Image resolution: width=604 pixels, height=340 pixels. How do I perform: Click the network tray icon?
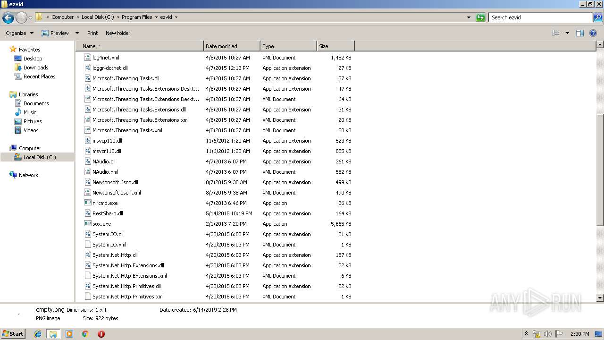coord(537,334)
